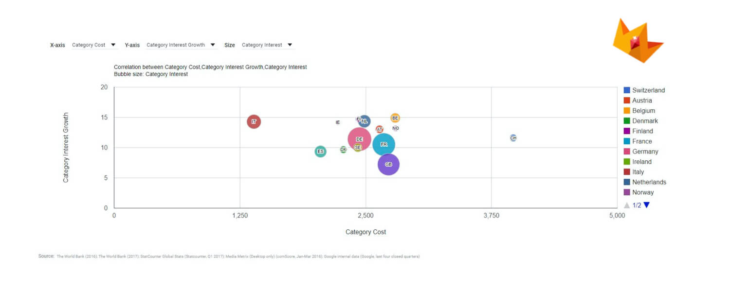This screenshot has width=730, height=288.
Task: Click the Germany legend color swatch
Action: 627,152
